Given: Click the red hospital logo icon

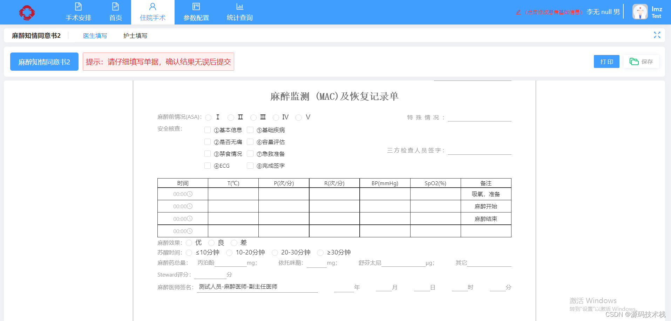Looking at the screenshot, I should pos(27,13).
